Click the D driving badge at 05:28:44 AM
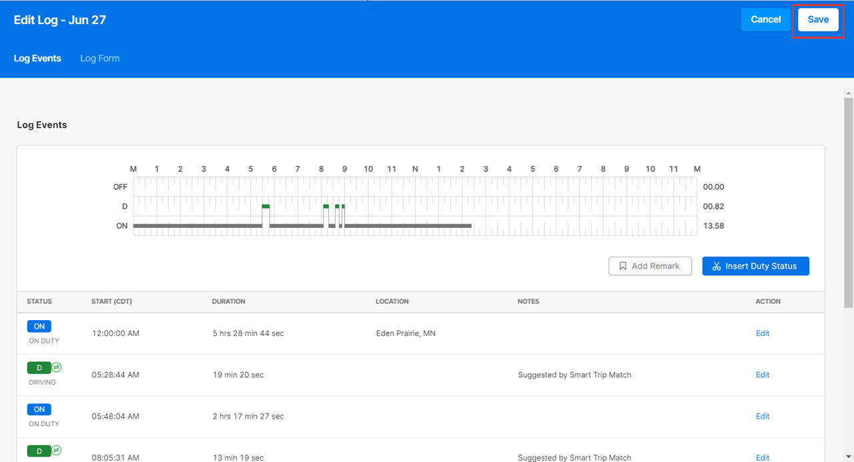This screenshot has height=462, width=854. tap(39, 367)
